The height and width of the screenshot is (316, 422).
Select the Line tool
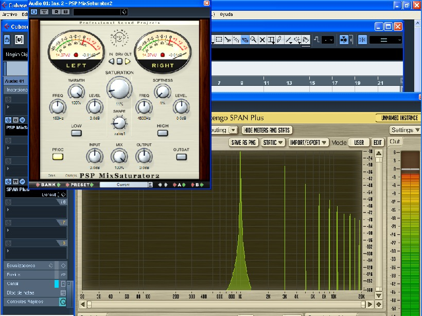(289, 40)
